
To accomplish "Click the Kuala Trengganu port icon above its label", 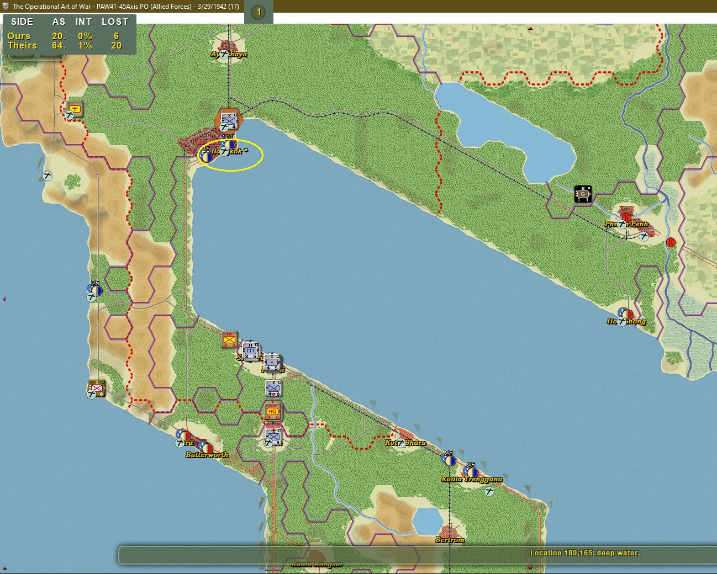I will tap(471, 472).
